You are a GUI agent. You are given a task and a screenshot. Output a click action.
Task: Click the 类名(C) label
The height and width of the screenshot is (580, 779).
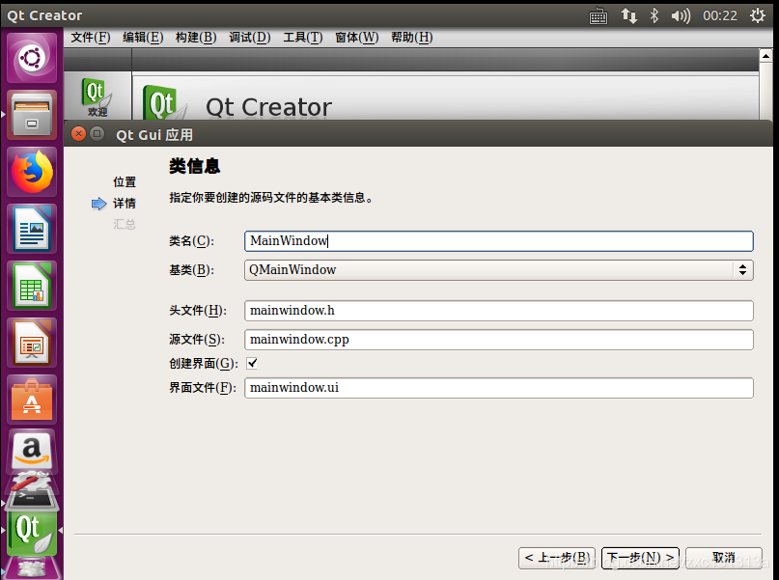(x=192, y=241)
